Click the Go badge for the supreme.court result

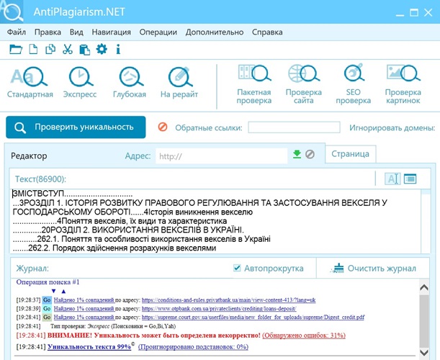(47, 318)
